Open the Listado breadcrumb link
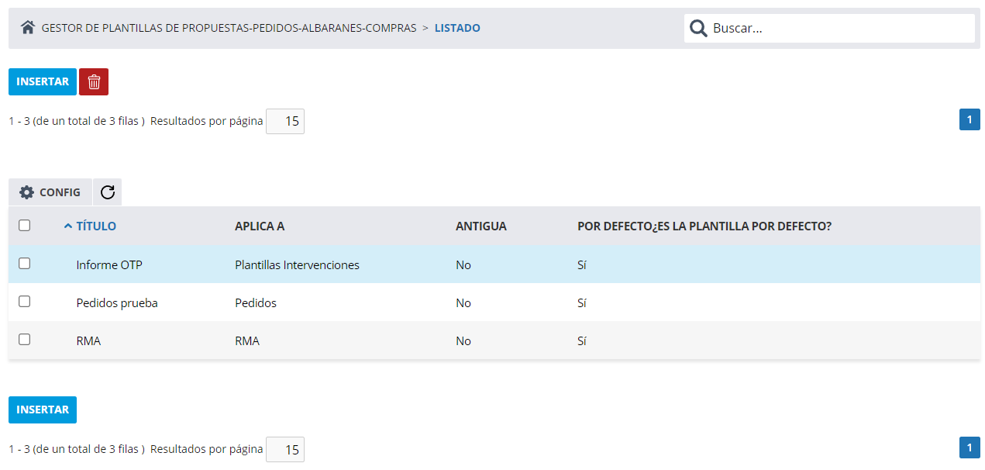 457,28
